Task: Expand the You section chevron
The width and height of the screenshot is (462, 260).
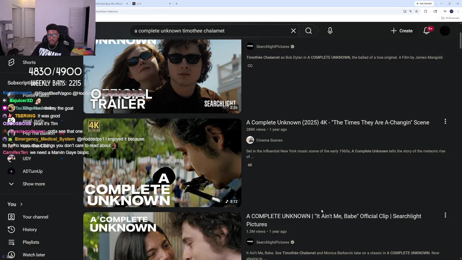Action: (21, 204)
